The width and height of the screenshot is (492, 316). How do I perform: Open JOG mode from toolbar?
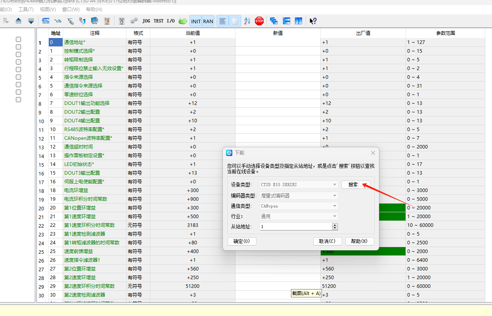coord(146,21)
